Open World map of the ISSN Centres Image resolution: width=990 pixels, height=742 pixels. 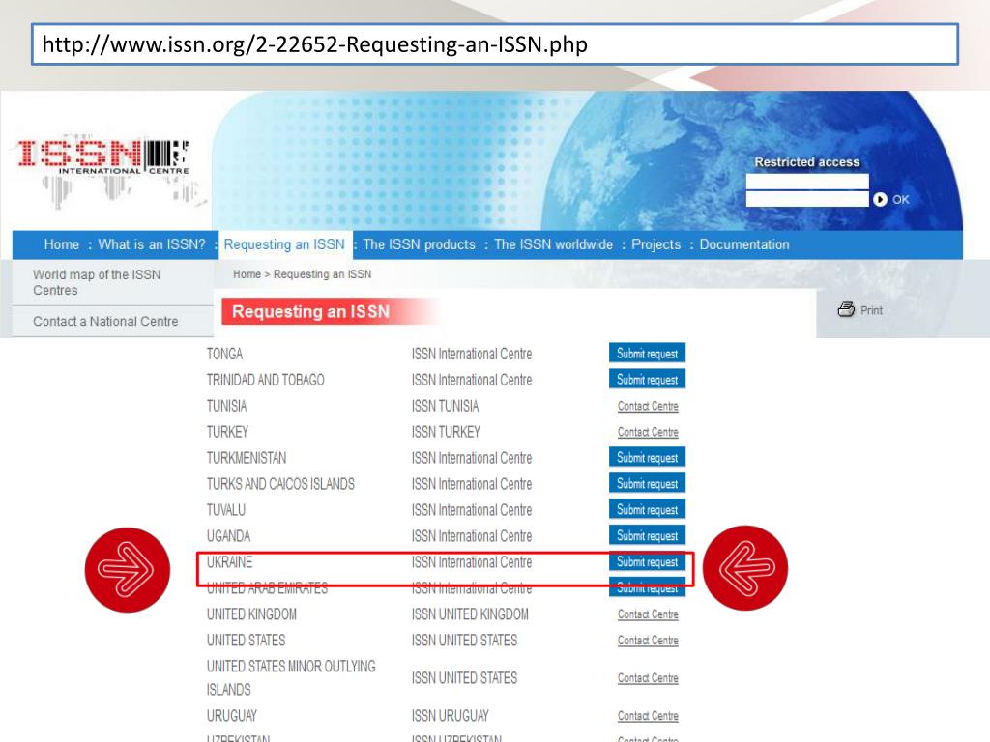coord(98,283)
